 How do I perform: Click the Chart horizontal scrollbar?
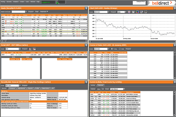[x=132, y=42]
